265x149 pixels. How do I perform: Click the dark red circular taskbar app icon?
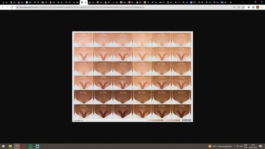point(24,146)
